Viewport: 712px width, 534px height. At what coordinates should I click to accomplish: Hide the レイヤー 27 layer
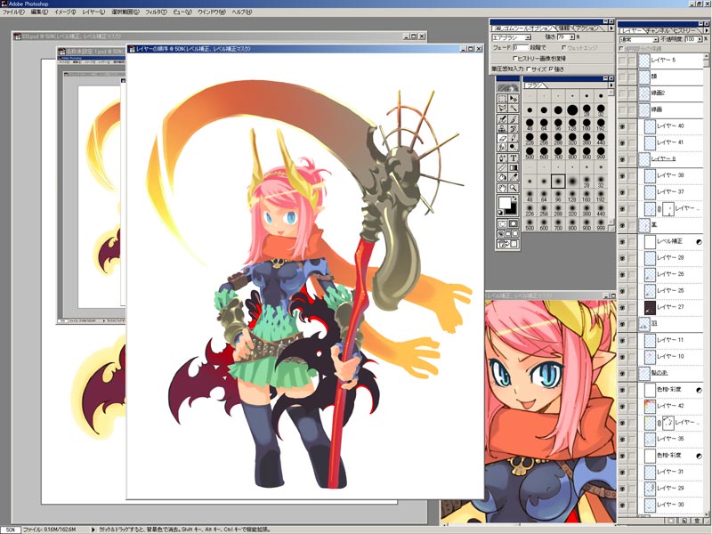[x=622, y=307]
